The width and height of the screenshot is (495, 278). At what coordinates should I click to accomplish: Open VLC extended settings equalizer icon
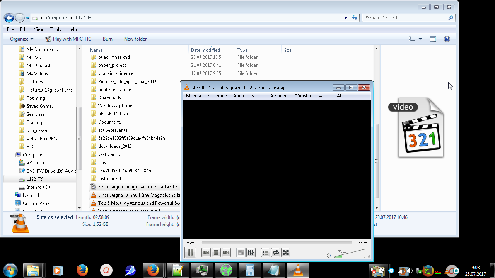(251, 253)
